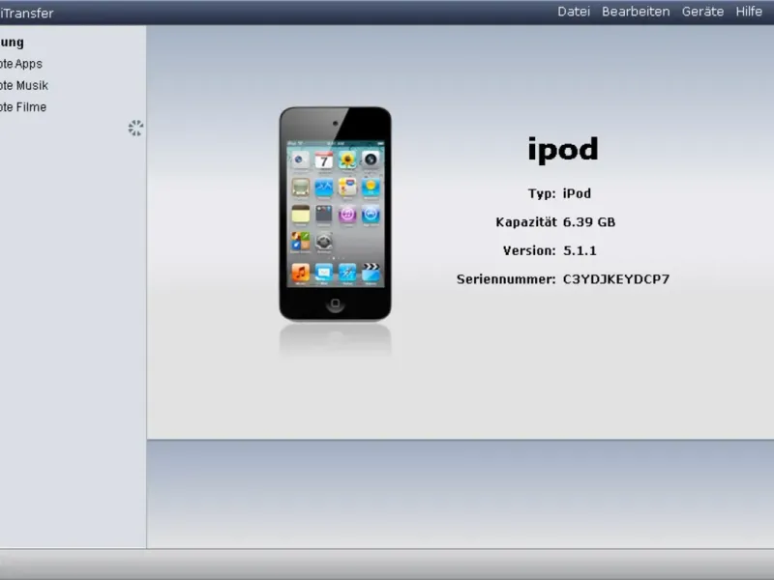Screen dimensions: 774x580
Task: Select the Apps entry in sidebar
Action: tap(21, 64)
